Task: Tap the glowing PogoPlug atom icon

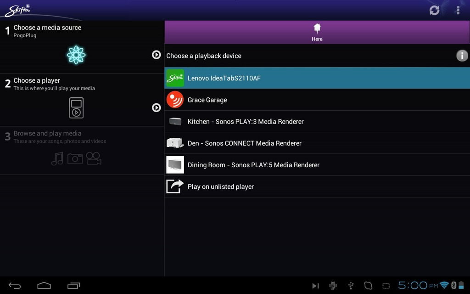Action: point(76,55)
